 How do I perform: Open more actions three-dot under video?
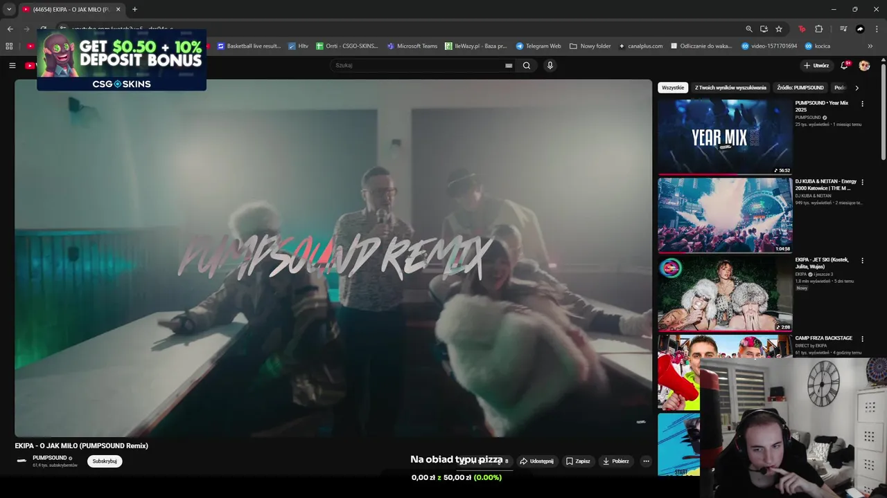pos(646,461)
